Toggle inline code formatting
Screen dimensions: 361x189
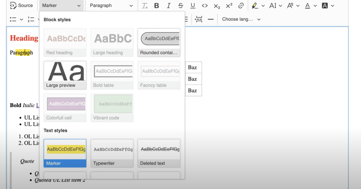205,6
